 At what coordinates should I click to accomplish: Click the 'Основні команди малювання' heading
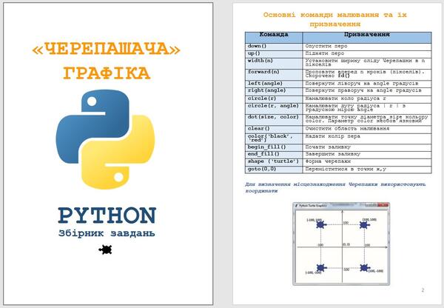tap(334, 19)
